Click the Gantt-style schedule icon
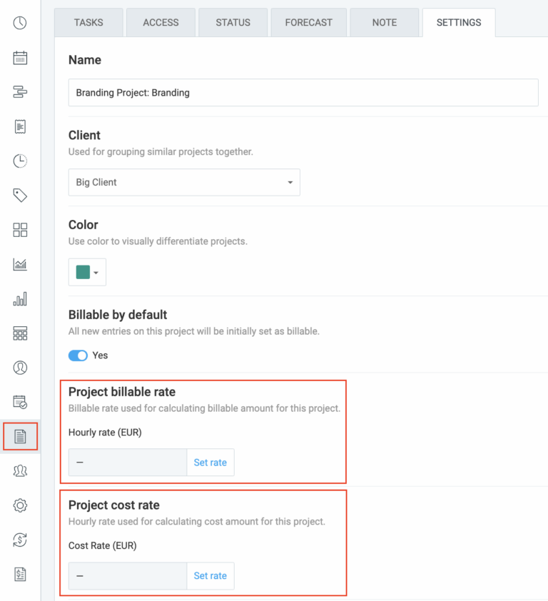Viewport: 548px width, 601px height. click(20, 92)
